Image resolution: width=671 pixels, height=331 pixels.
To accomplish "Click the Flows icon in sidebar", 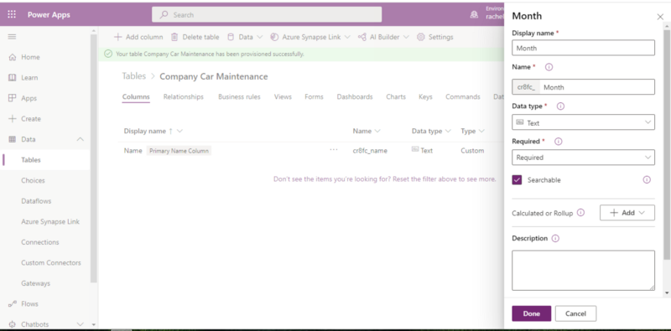I will pos(13,303).
